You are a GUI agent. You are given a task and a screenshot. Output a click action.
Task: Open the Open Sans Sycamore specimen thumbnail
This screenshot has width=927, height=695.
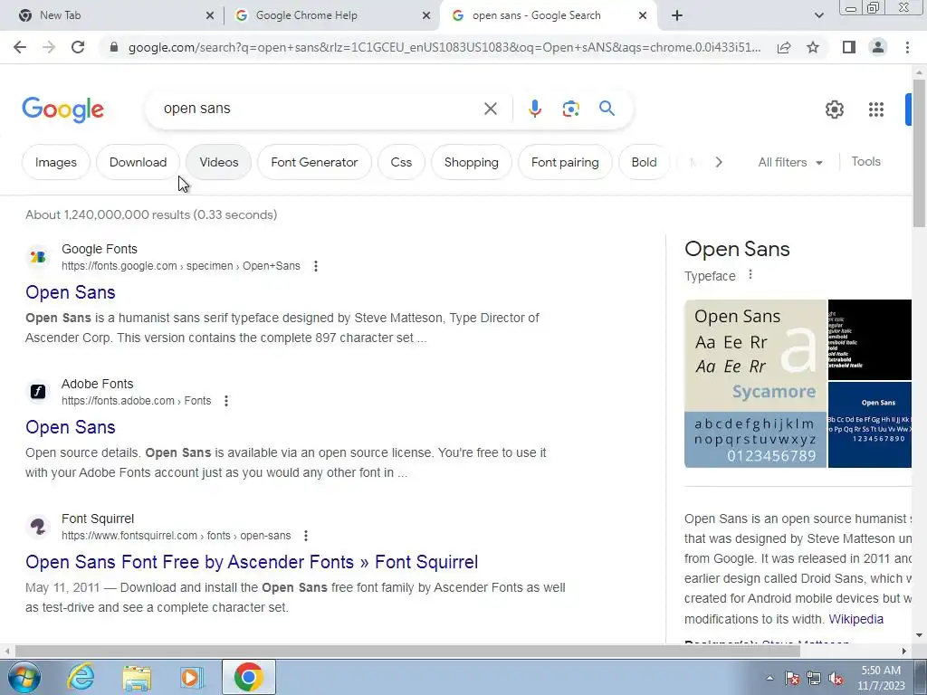755,384
